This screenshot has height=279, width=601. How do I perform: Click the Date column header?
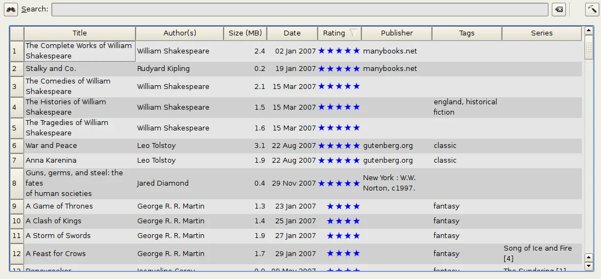coord(292,33)
